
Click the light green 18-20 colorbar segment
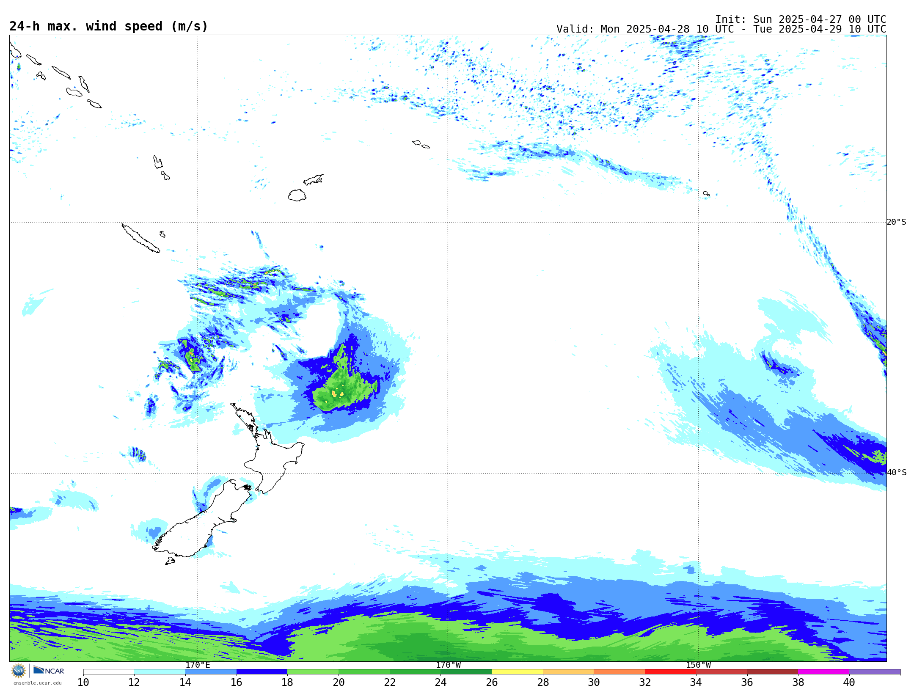click(x=313, y=671)
